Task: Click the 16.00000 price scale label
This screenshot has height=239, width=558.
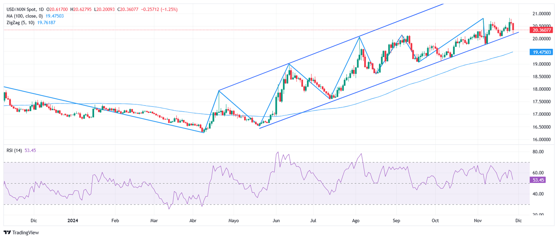Action: coord(541,140)
